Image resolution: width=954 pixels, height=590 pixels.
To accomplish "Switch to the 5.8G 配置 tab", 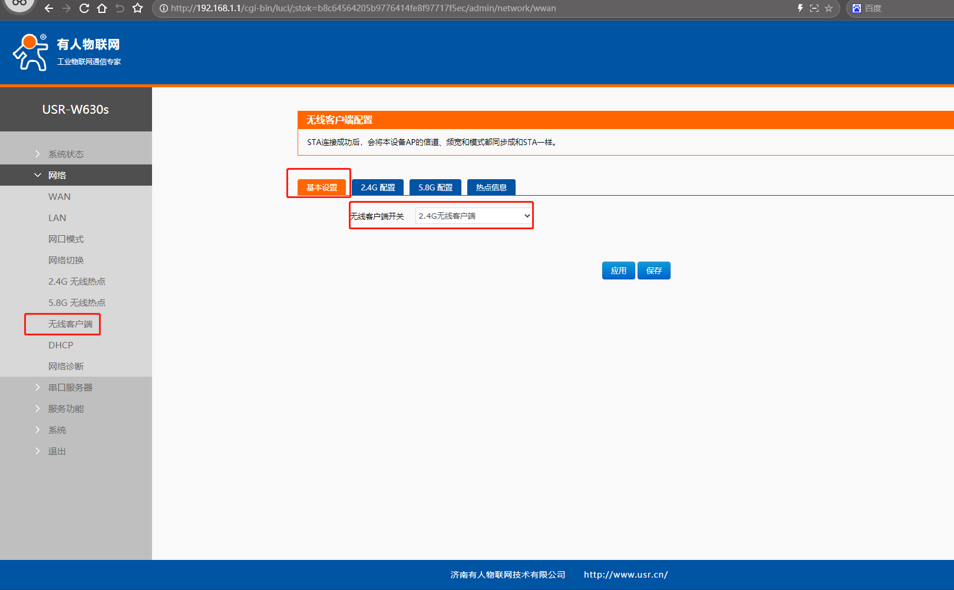I will pyautogui.click(x=435, y=187).
